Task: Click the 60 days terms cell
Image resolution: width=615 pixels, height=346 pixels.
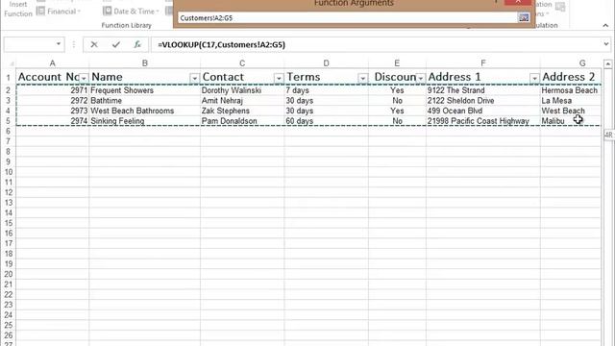Action: coord(326,121)
